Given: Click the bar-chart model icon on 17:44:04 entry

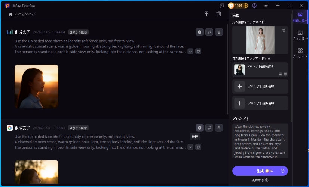Looking at the screenshot, I should click(10, 32).
